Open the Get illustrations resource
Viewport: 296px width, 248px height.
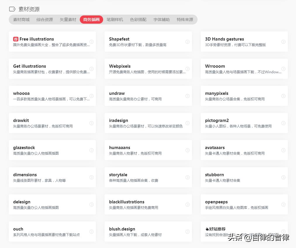[x=52, y=69]
